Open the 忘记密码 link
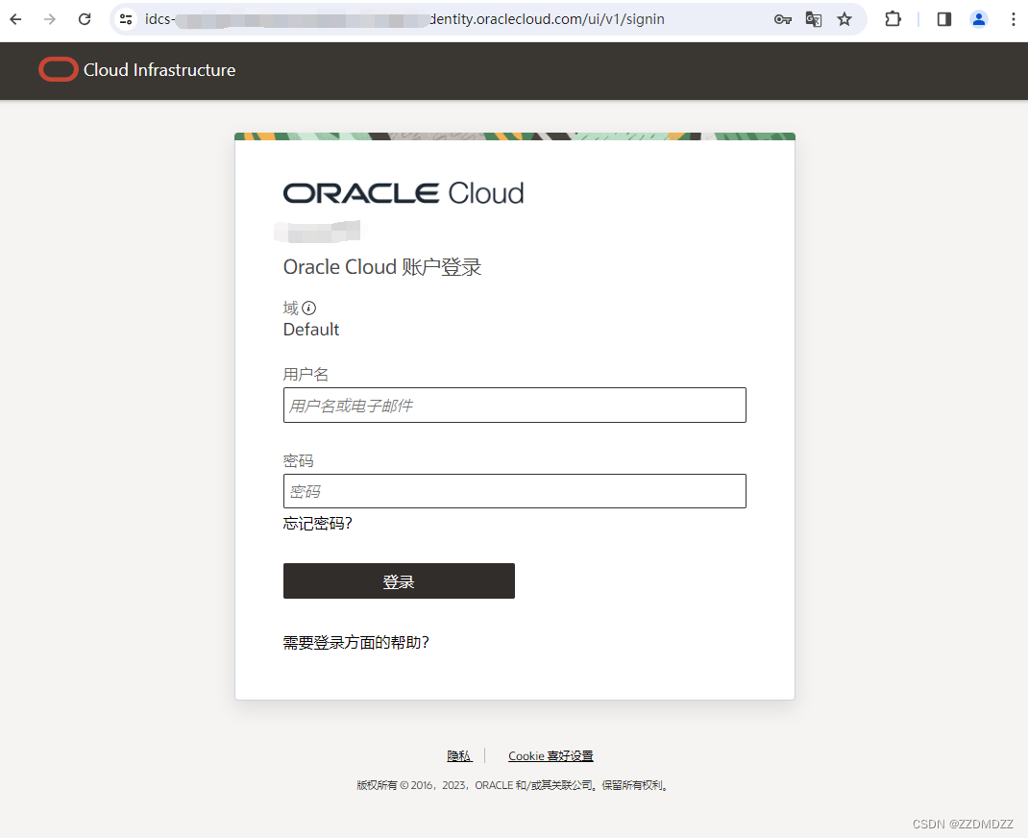The image size is (1028, 838). tap(317, 523)
